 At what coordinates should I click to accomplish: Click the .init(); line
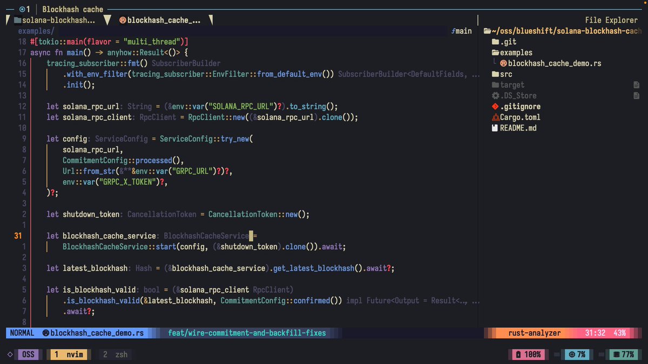click(x=79, y=85)
